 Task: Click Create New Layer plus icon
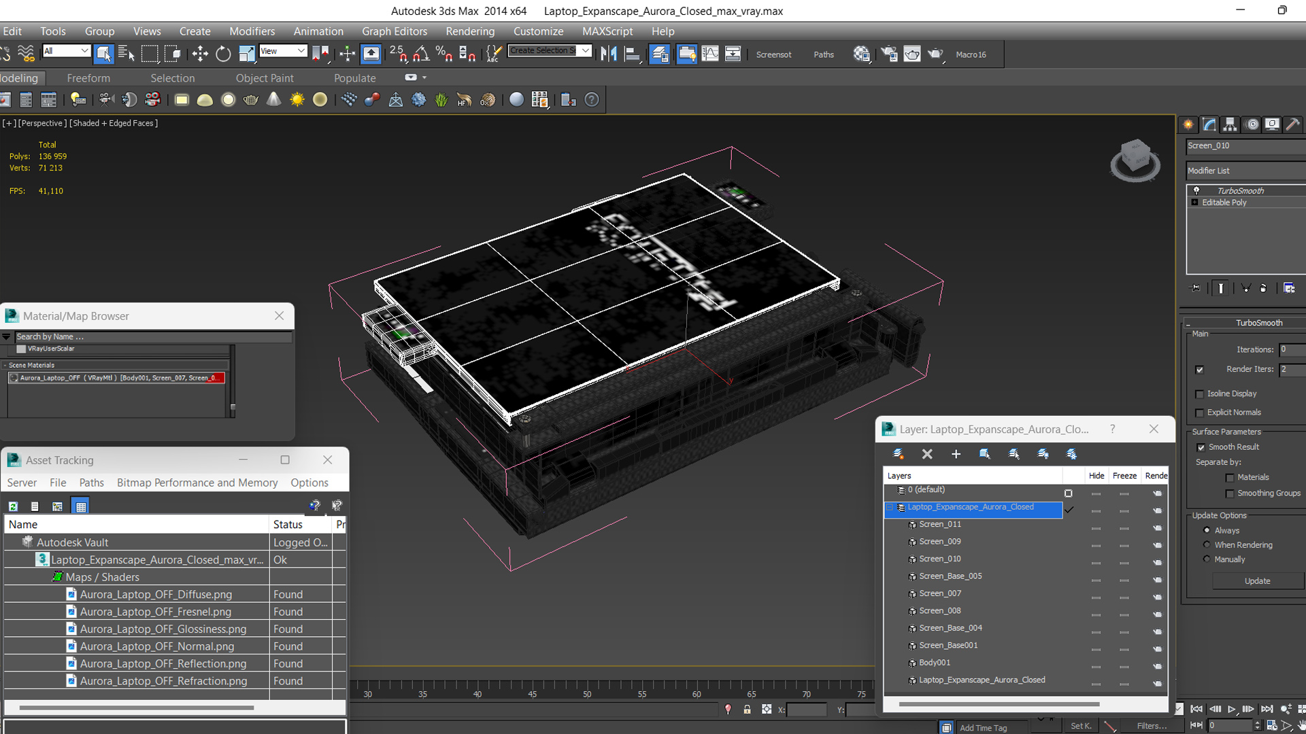coord(956,454)
